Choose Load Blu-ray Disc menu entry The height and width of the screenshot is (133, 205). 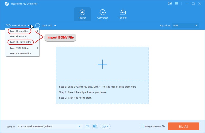click(19, 31)
